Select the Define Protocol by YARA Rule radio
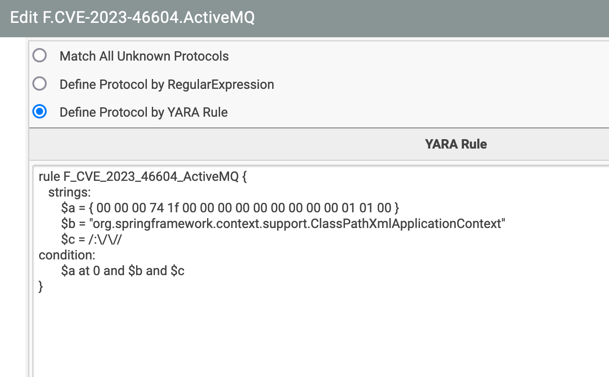The image size is (609, 377). [40, 111]
